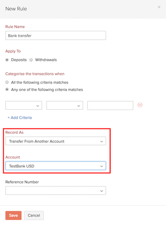Open the Reference Number dropdown
The height and width of the screenshot is (225, 166).
click(56, 190)
